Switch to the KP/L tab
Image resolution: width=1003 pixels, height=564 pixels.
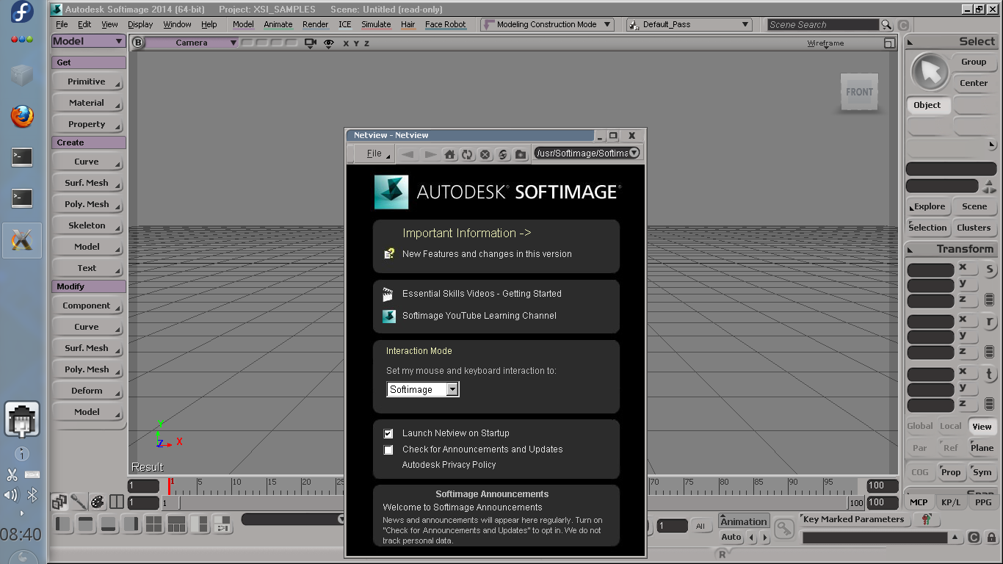[951, 502]
